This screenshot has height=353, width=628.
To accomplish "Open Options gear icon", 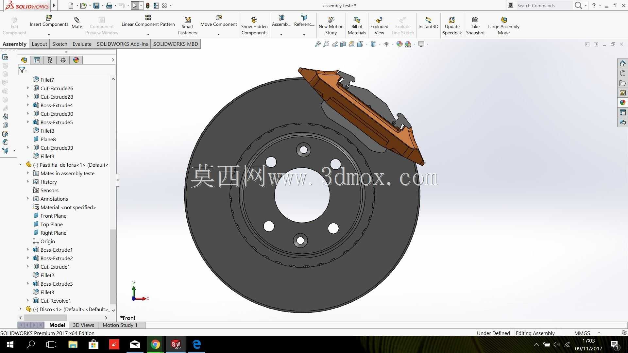I will click(164, 6).
